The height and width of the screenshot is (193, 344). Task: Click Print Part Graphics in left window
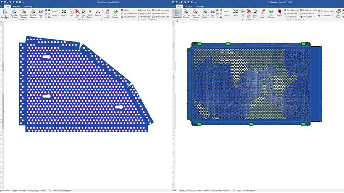pos(33,14)
